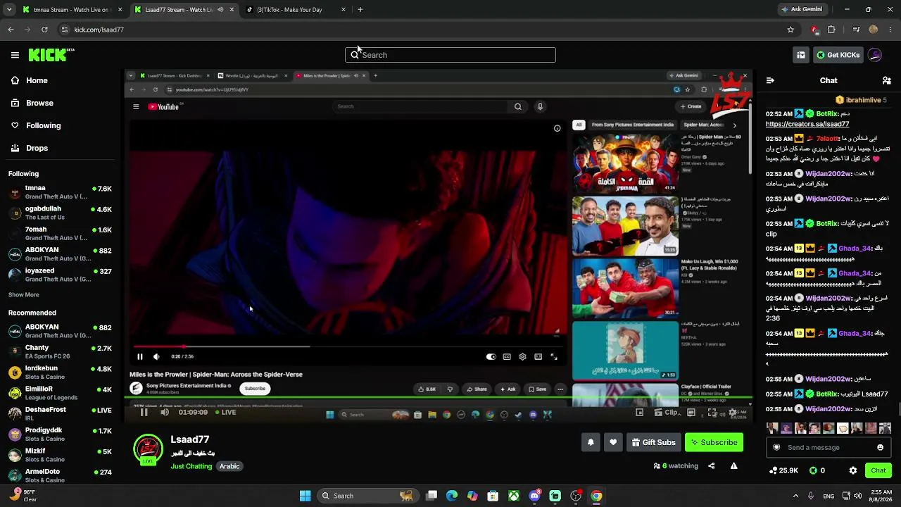This screenshot has width=901, height=507.
Task: Open Chrome from the taskbar
Action: (596, 496)
